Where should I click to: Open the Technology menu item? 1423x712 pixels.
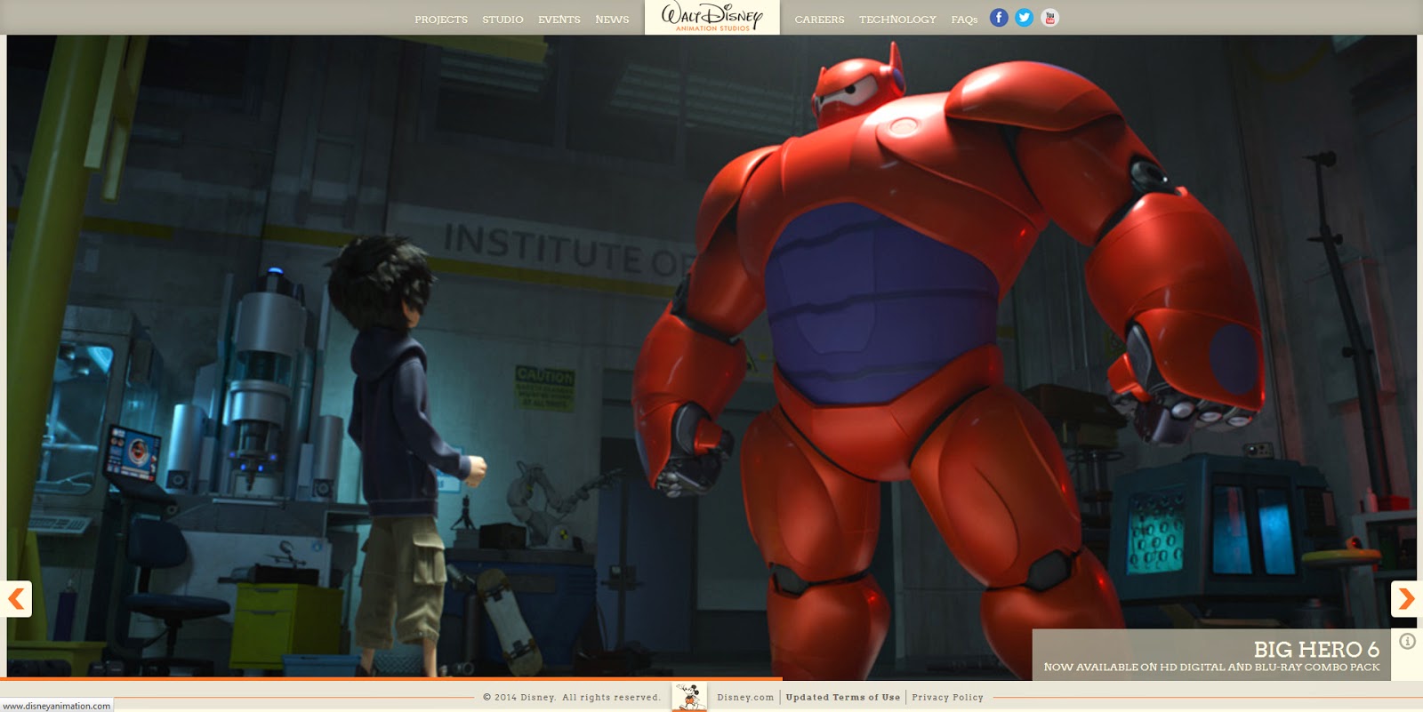pyautogui.click(x=897, y=20)
